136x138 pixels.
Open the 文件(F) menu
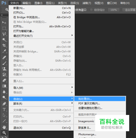click(15, 3)
